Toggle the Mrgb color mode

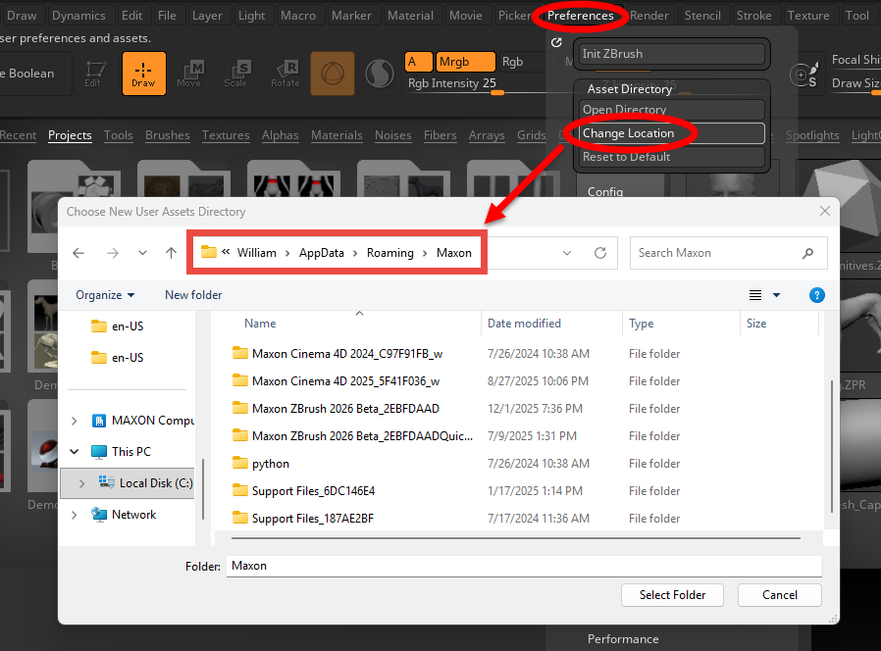[465, 62]
